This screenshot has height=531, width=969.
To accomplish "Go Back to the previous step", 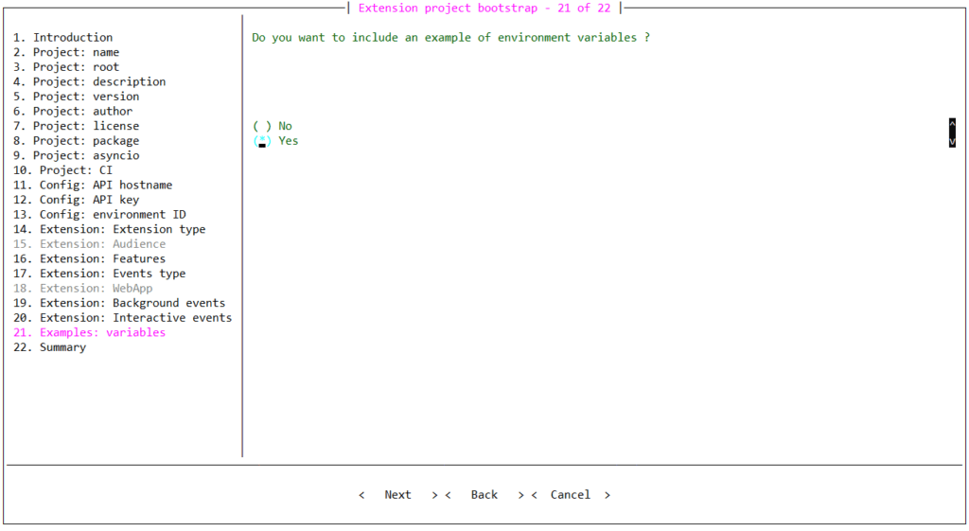I will click(x=484, y=494).
